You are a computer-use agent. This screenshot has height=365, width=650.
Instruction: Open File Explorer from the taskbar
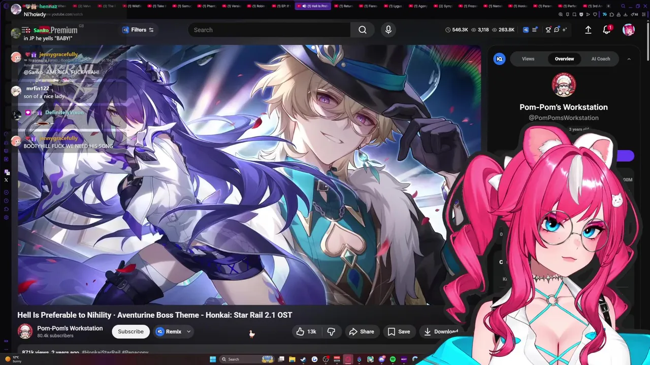coord(292,359)
